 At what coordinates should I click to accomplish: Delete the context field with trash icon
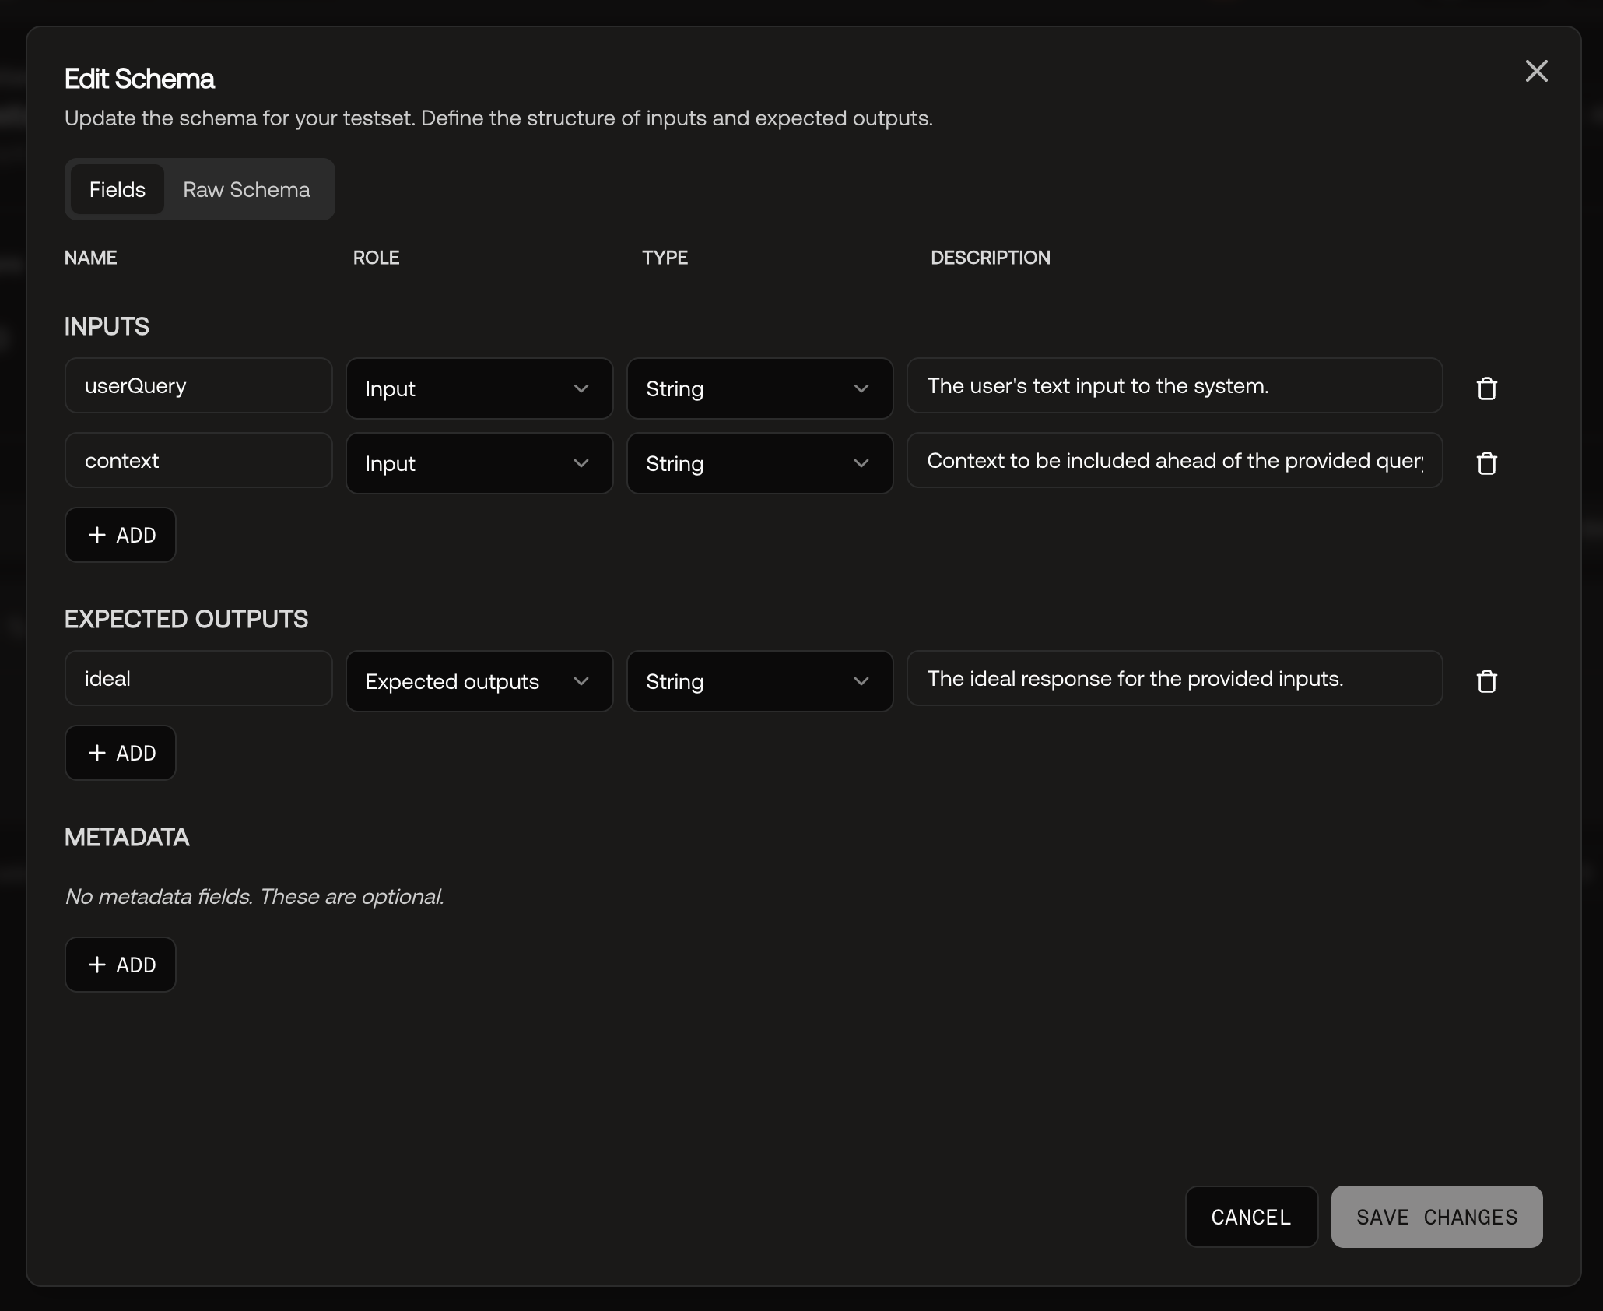(x=1486, y=463)
